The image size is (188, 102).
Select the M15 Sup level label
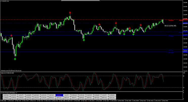pyautogui.click(x=171, y=53)
